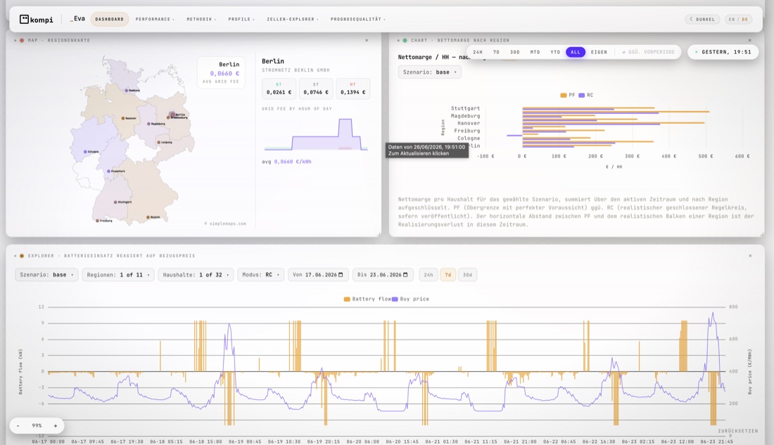This screenshot has width=774, height=445.
Task: Select Cologne marker on the map
Action: (x=85, y=152)
